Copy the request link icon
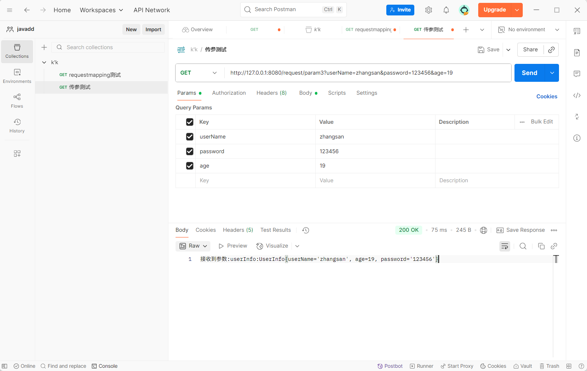This screenshot has width=587, height=371. coord(551,50)
